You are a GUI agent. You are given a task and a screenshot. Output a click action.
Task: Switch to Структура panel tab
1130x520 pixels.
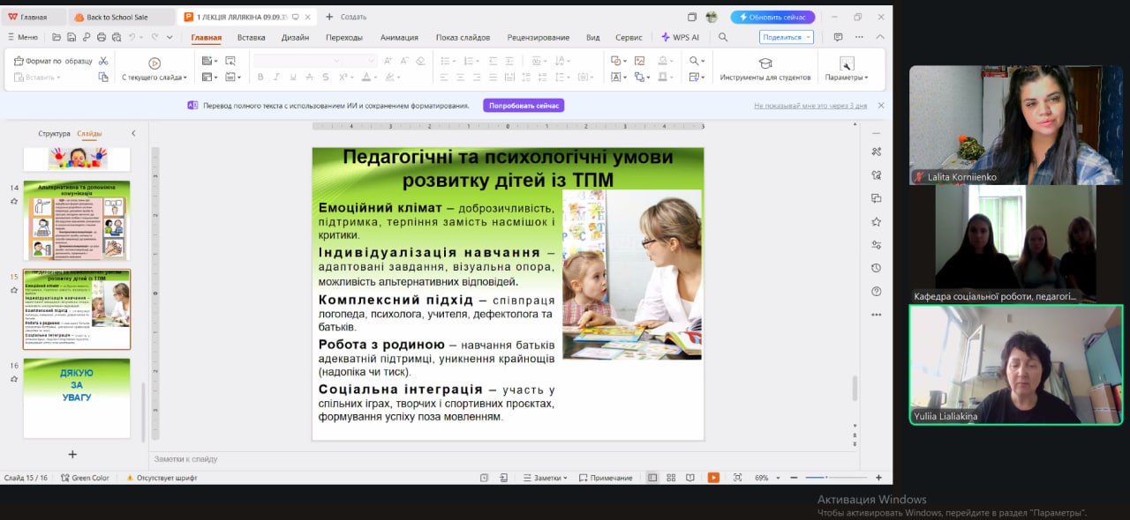(x=54, y=134)
